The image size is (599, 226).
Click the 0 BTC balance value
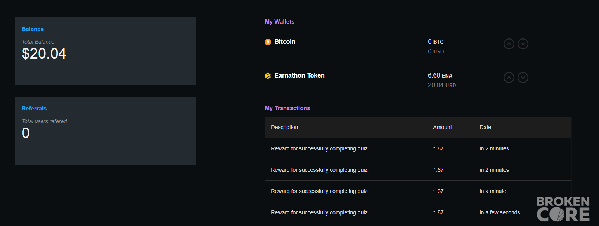(436, 41)
